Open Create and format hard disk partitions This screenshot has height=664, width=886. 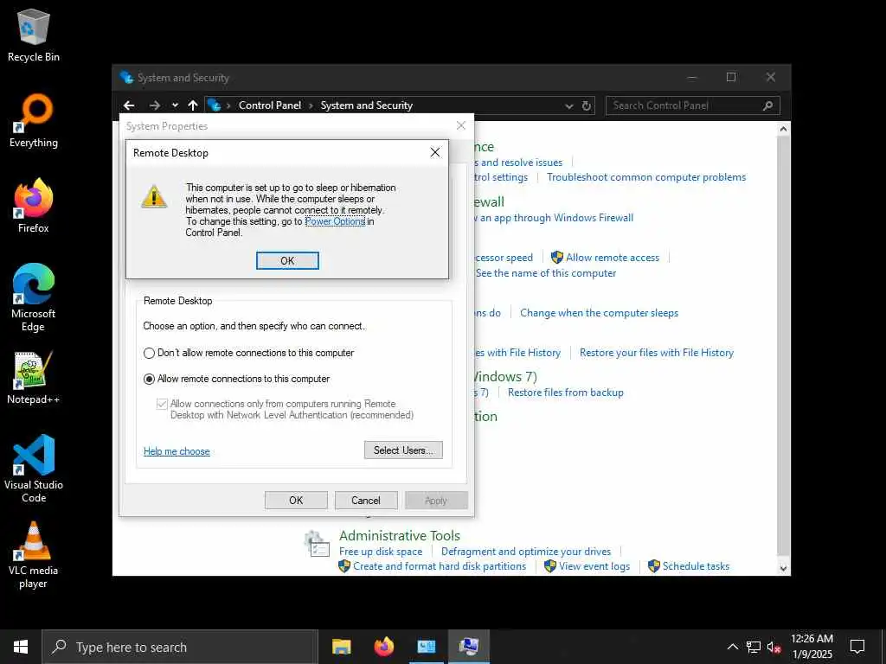[x=439, y=566]
